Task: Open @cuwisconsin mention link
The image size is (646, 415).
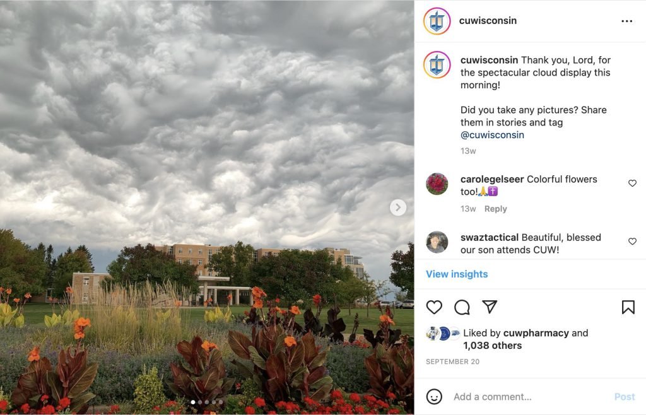Action: pyautogui.click(x=492, y=135)
